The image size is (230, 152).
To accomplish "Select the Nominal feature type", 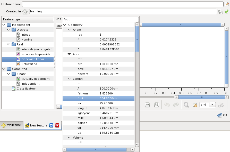I will tap(27, 39).
